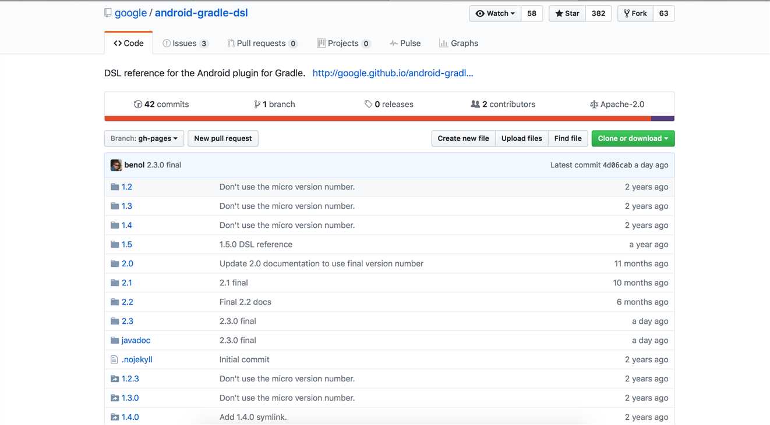This screenshot has width=770, height=425.
Task: Open commit message '1.5.0 DSL reference'
Action: (x=256, y=244)
